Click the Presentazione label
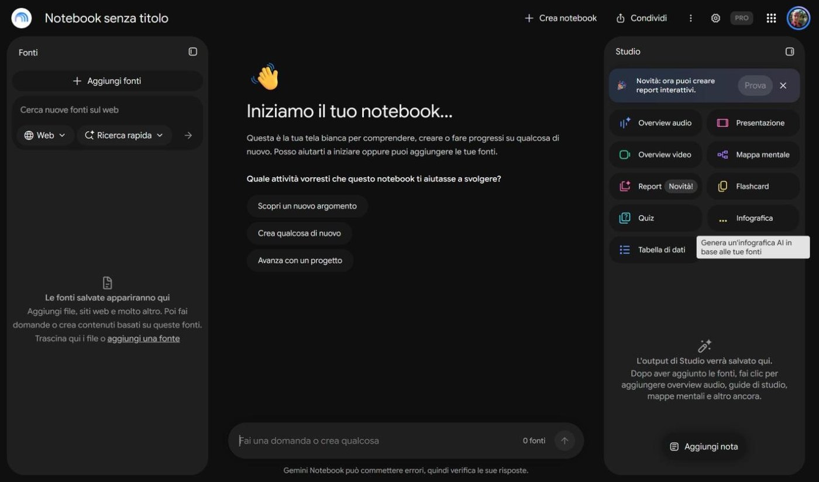The width and height of the screenshot is (819, 482). pos(760,123)
